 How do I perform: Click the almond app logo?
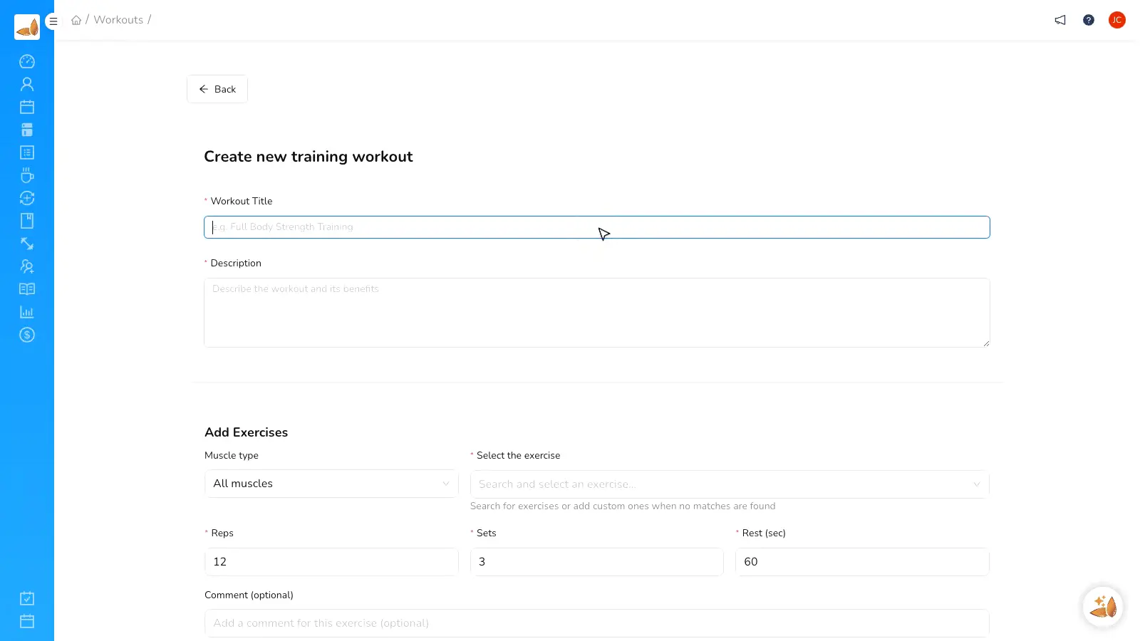(27, 27)
